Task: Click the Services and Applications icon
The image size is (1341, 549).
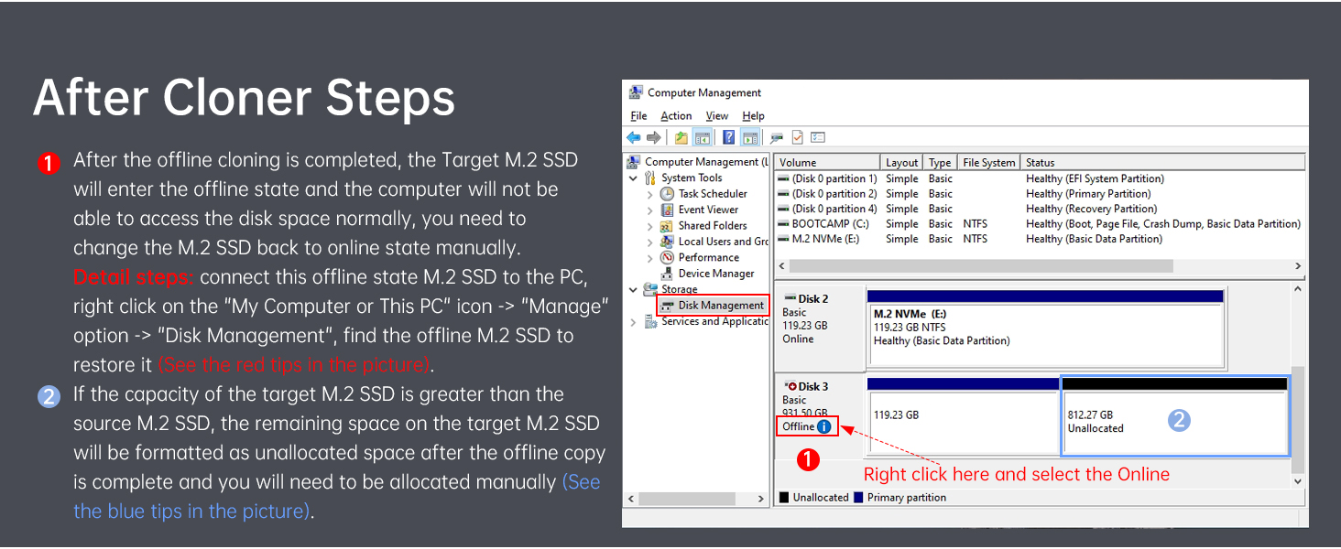Action: [x=651, y=321]
